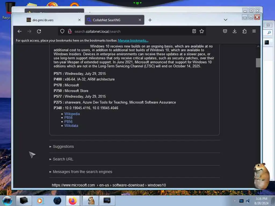This screenshot has width=275, height=206.
Task: Select the text P275 : shareware
Action: point(67,102)
